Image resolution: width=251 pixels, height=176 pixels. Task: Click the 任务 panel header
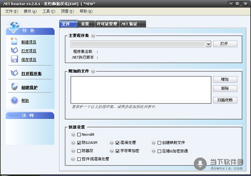(30, 31)
